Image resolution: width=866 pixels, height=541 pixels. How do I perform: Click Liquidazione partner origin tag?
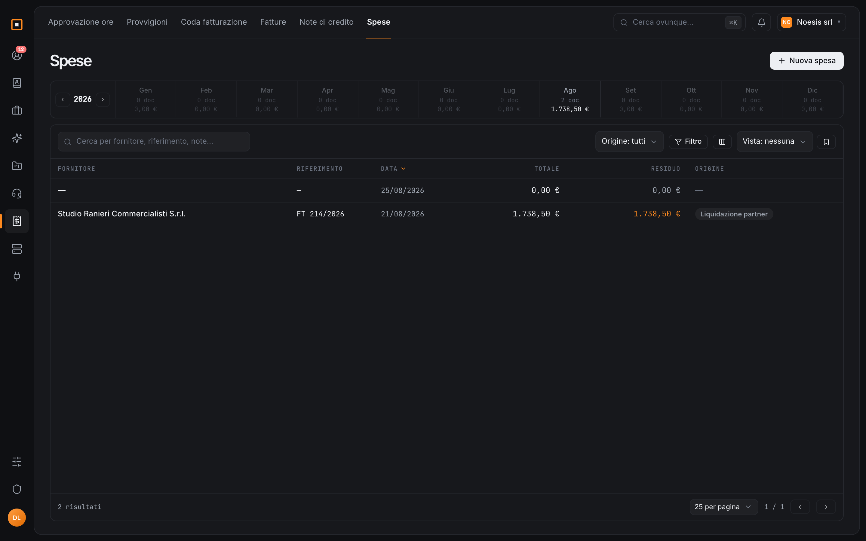734,214
